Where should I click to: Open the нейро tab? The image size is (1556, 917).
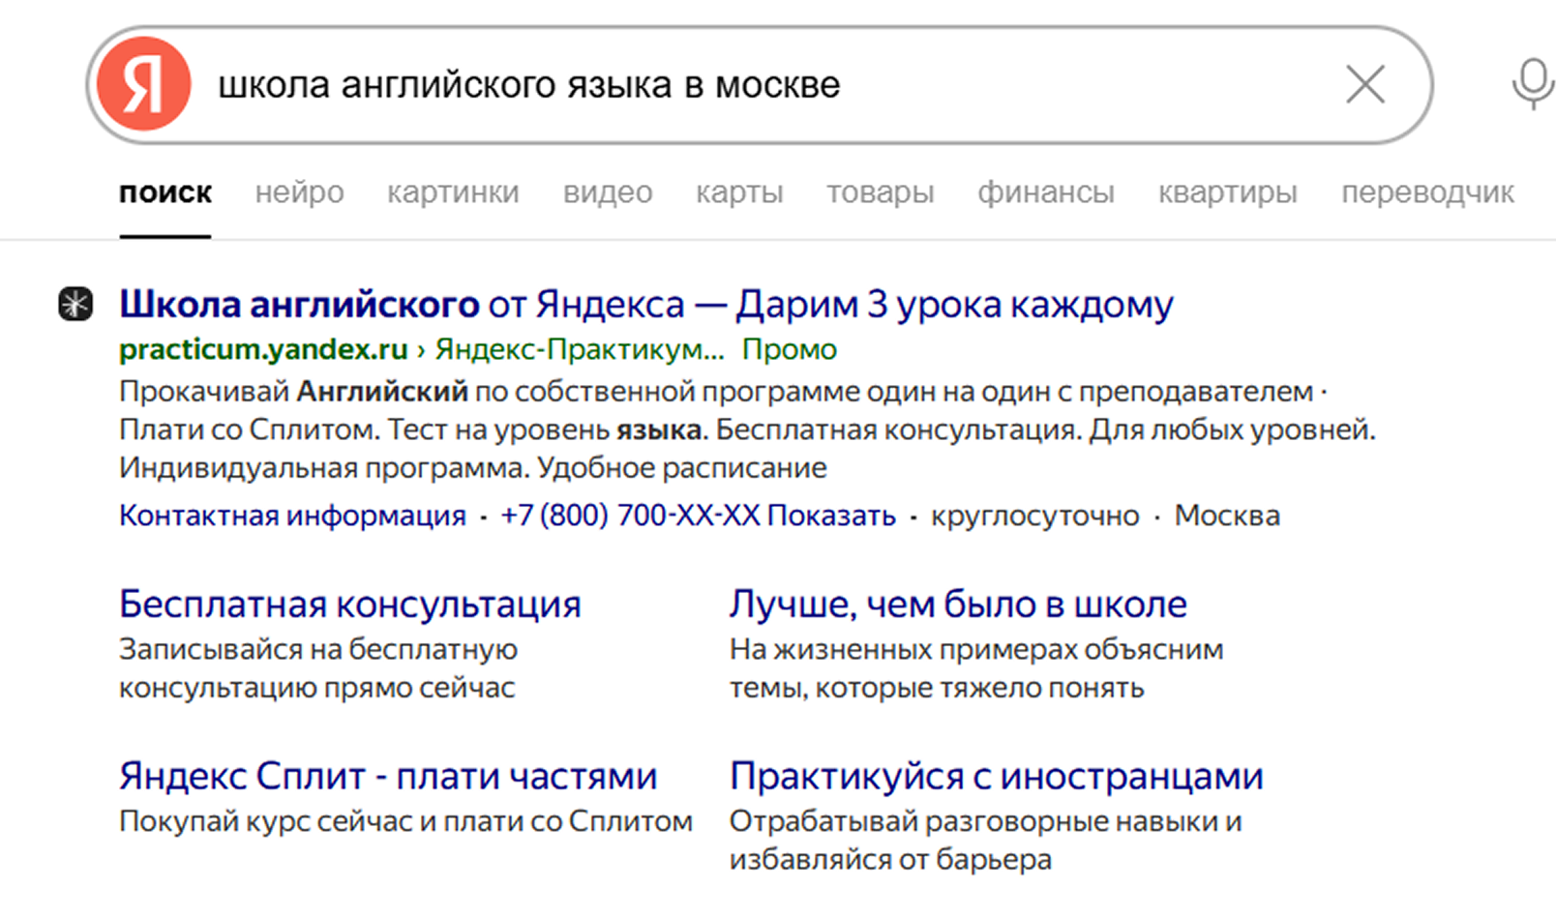point(298,192)
